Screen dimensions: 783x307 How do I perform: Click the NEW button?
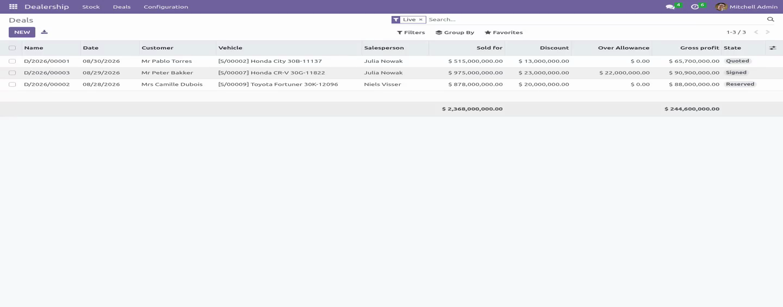(x=22, y=33)
